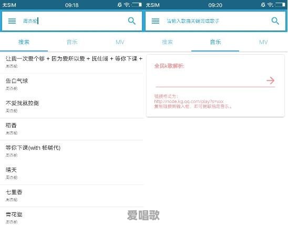Image resolution: width=288 pixels, height=225 pixels.
Task: Select the song 稻香
Action: coord(71,129)
